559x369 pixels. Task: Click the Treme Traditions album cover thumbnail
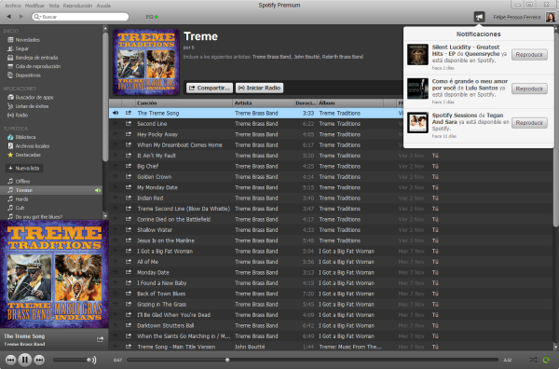click(x=146, y=62)
